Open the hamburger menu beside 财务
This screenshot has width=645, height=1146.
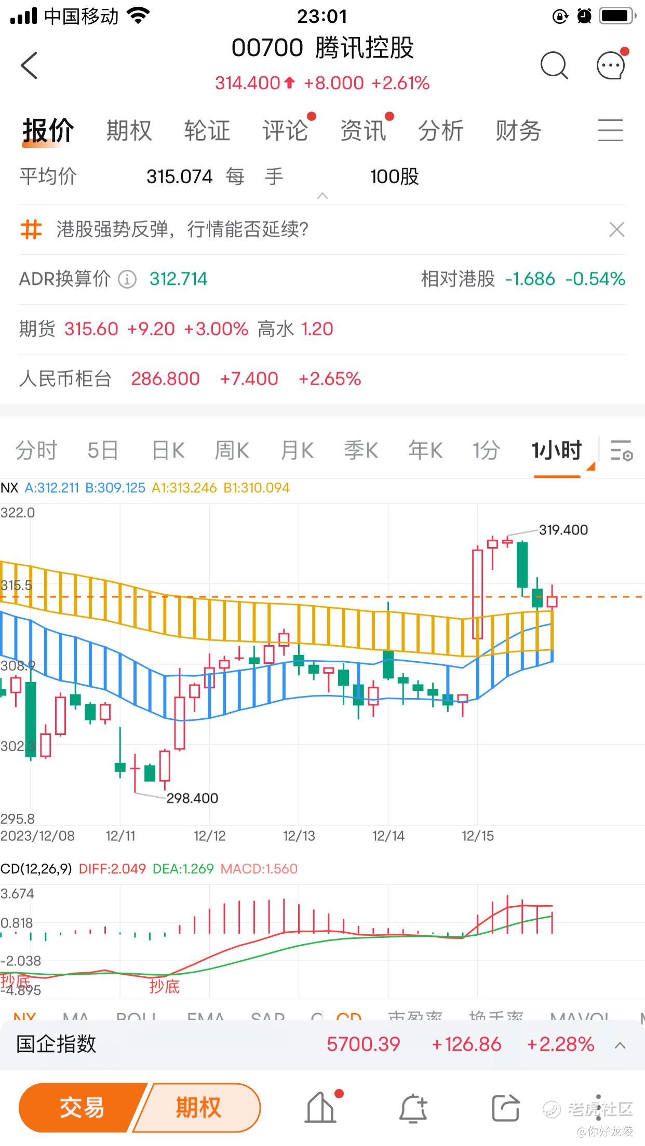tap(610, 130)
